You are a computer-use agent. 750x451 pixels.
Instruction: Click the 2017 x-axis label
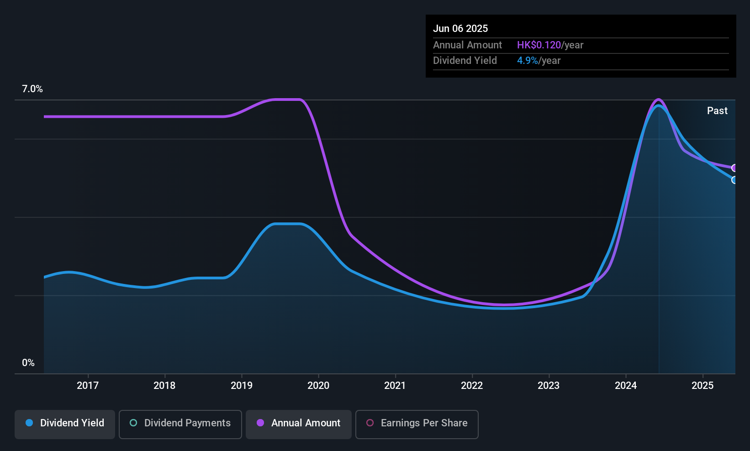(88, 385)
